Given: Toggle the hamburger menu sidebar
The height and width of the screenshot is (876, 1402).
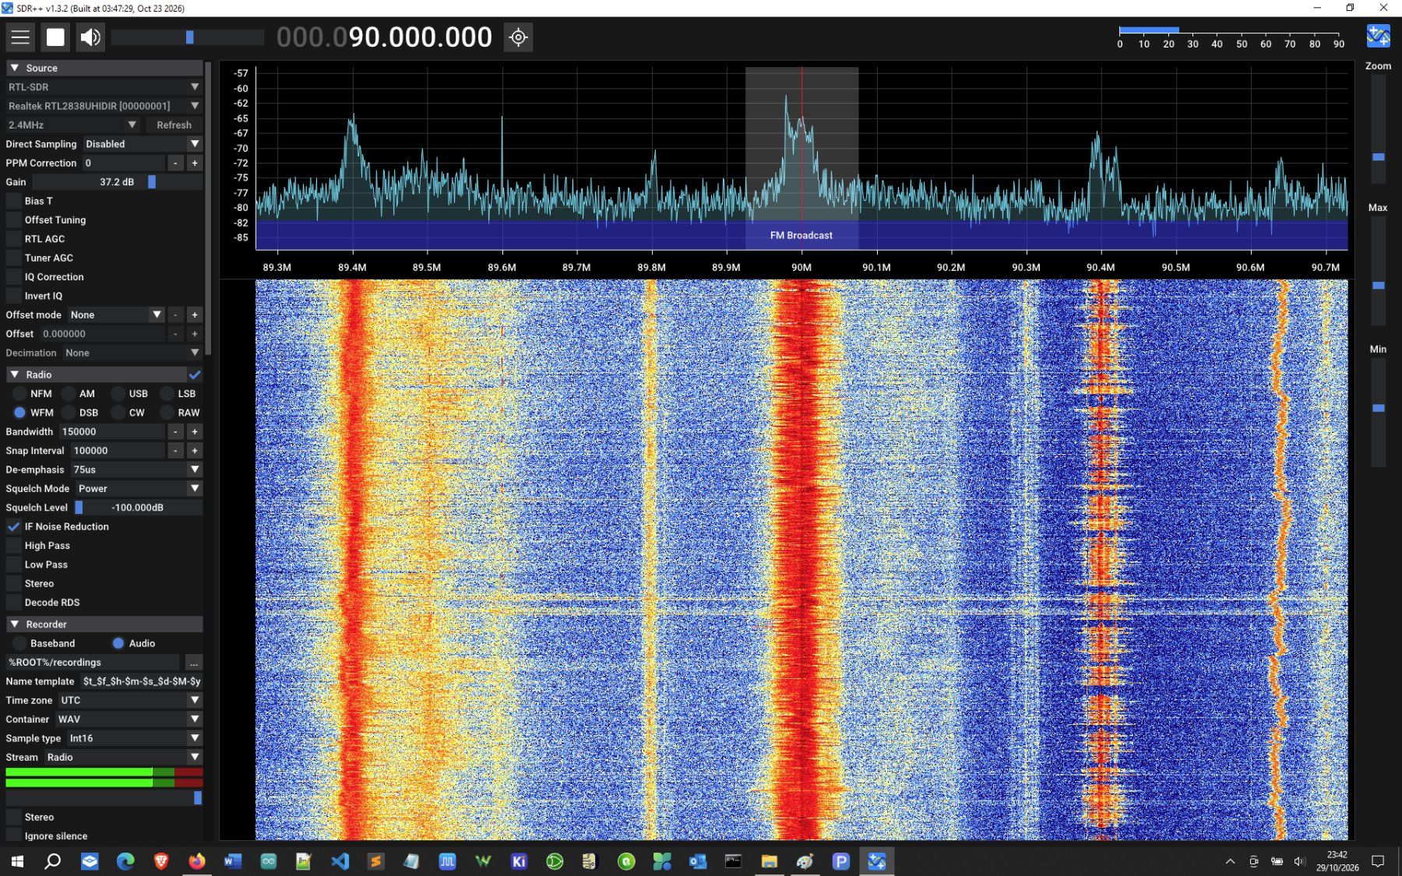Looking at the screenshot, I should [x=20, y=37].
